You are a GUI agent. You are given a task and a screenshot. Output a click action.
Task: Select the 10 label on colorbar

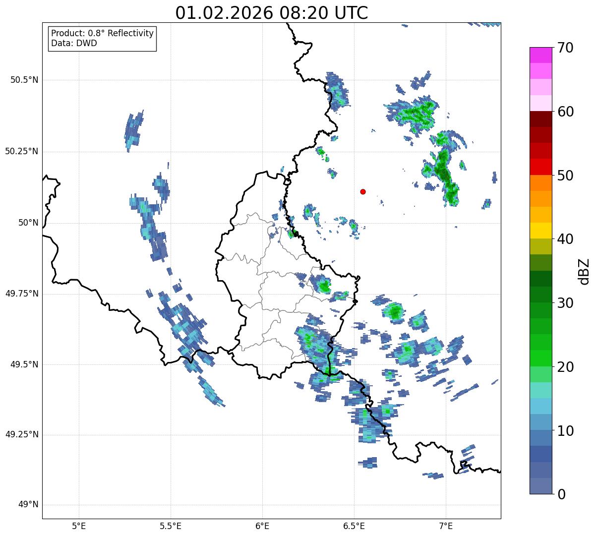(565, 431)
